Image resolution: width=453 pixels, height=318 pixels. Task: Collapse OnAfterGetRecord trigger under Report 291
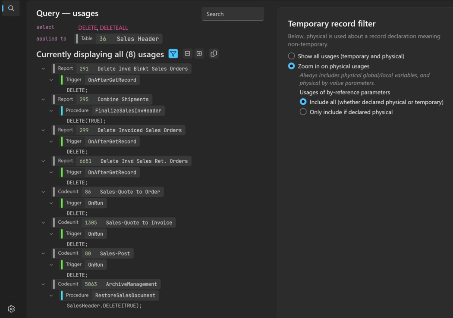(x=51, y=80)
